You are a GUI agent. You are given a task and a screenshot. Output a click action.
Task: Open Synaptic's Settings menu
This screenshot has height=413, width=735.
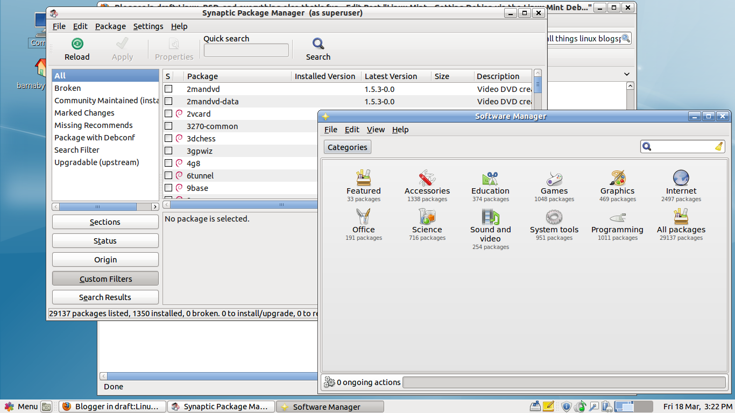pyautogui.click(x=148, y=26)
